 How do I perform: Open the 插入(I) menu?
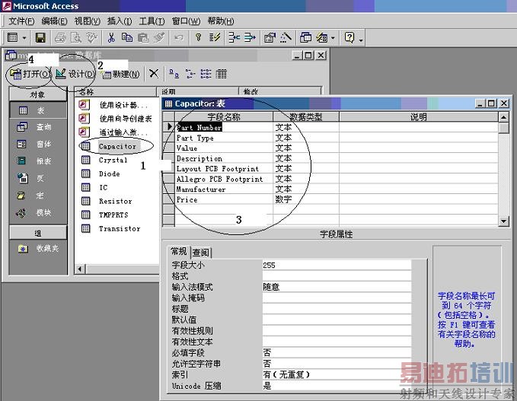(120, 21)
